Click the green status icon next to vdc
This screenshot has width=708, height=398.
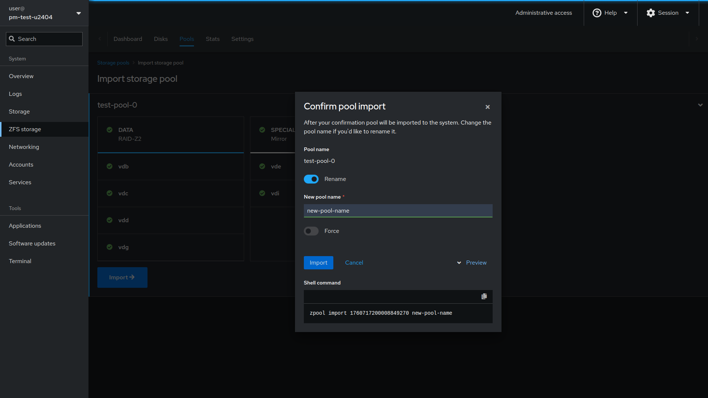coord(110,193)
